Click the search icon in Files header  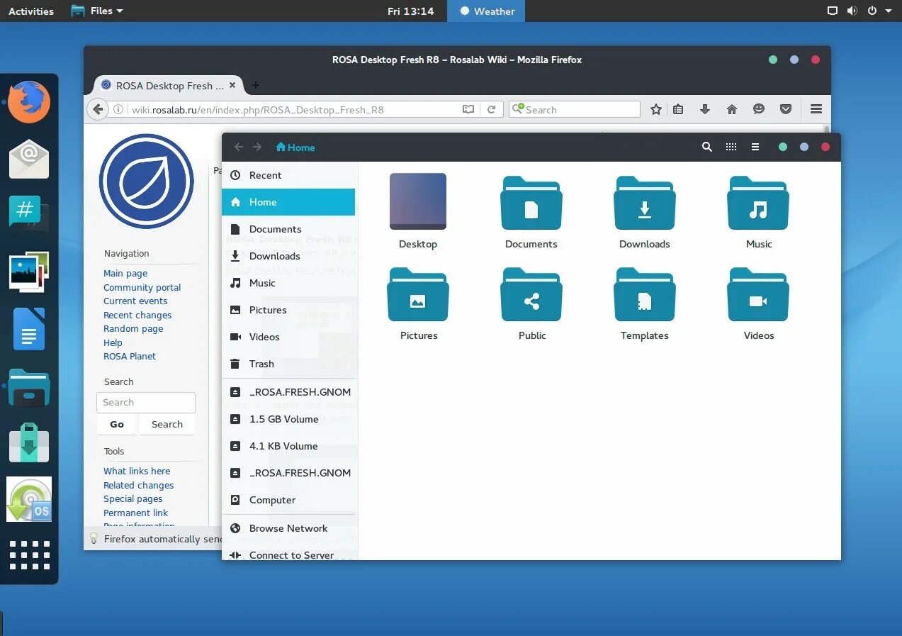click(706, 147)
